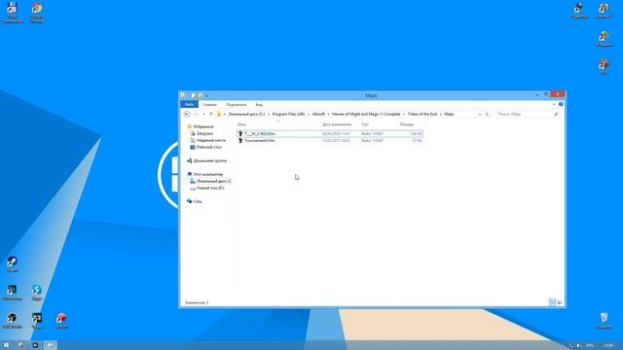Expand the address bar history dropdown
623x350 pixels.
tap(480, 115)
